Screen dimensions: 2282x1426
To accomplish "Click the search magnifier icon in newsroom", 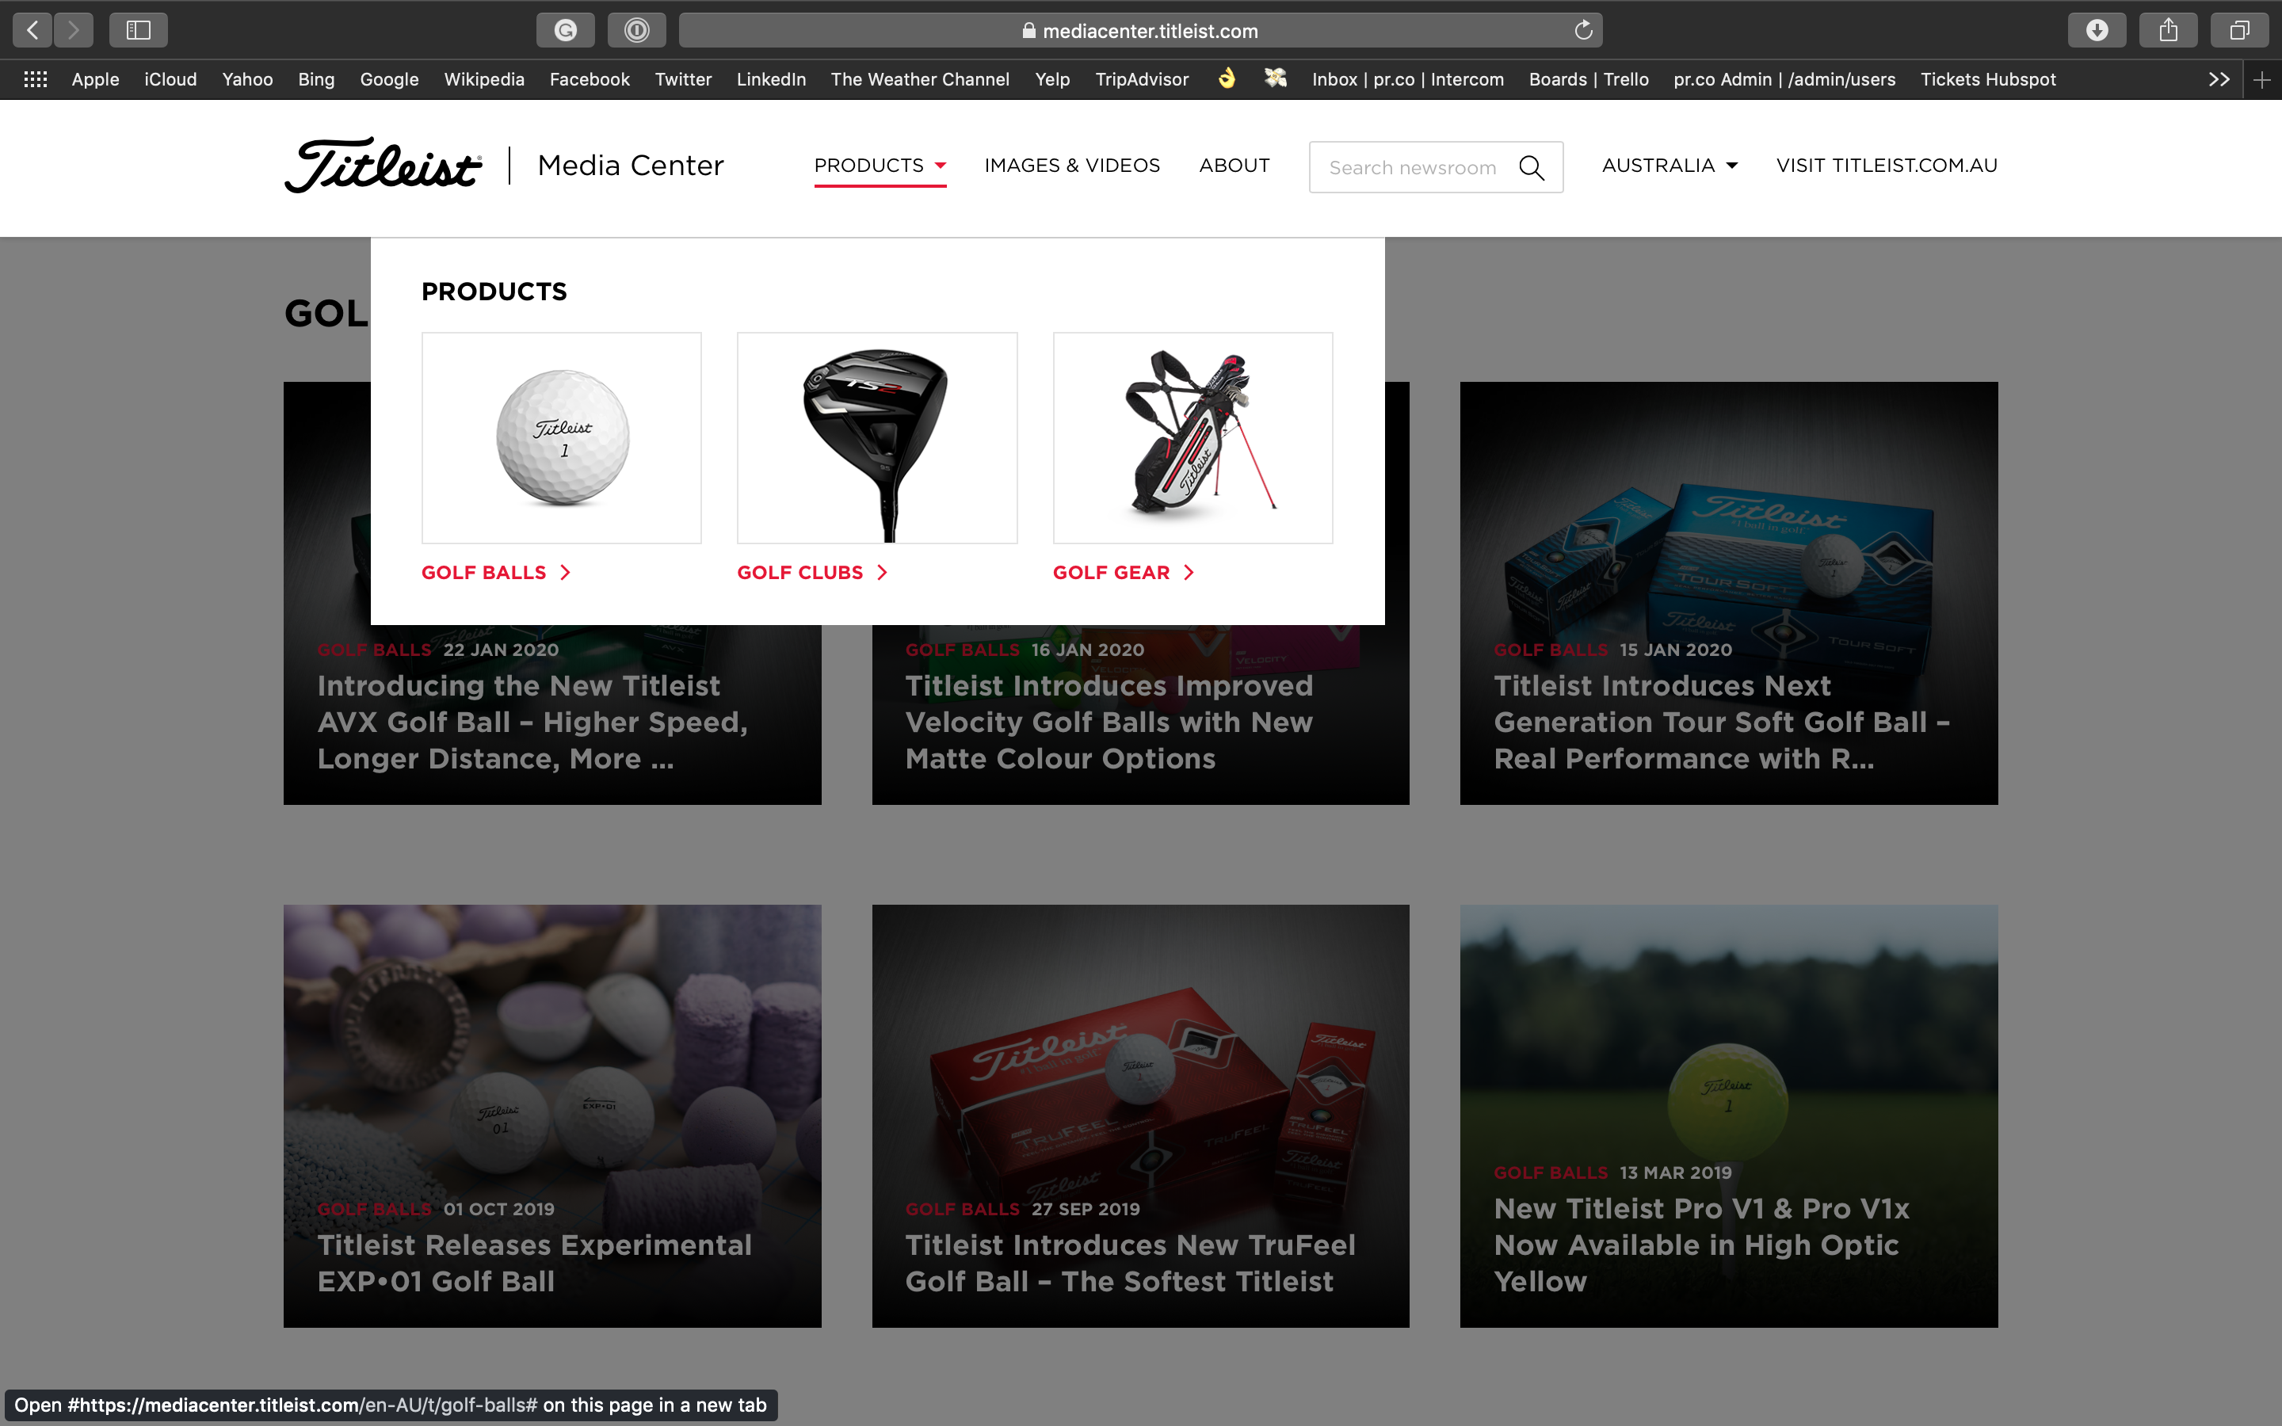I will pyautogui.click(x=1532, y=168).
